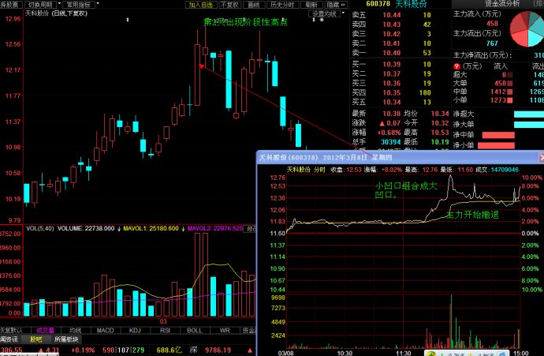Click the 卖五 price 10.44

tap(392, 15)
